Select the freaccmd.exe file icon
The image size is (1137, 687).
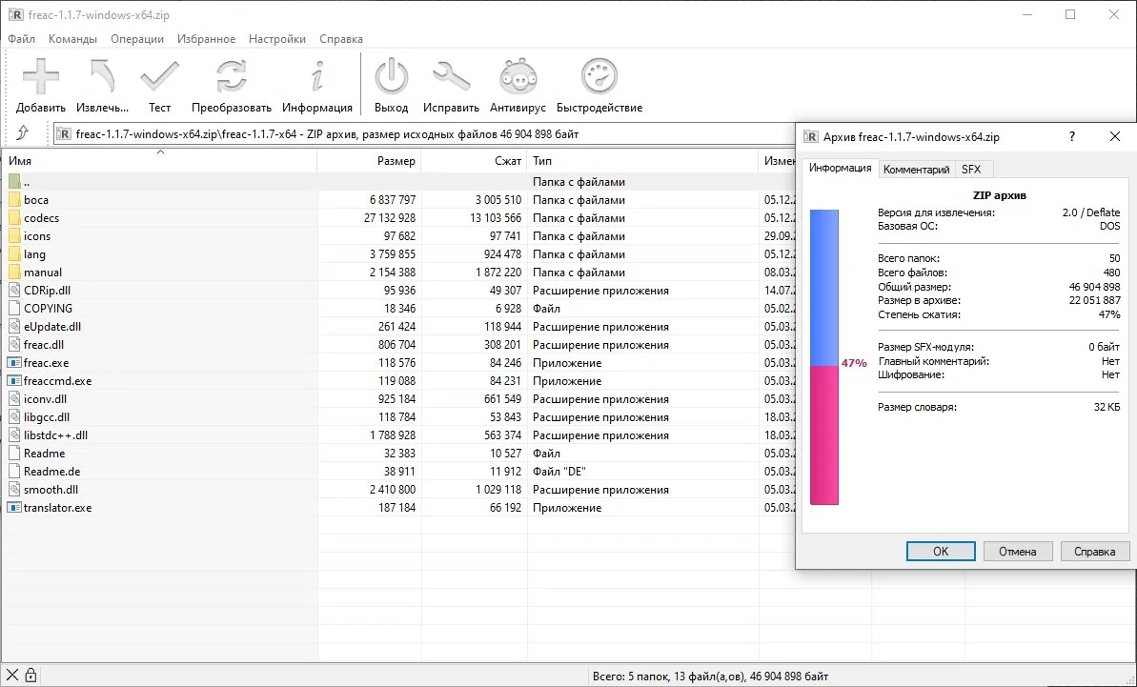(14, 380)
